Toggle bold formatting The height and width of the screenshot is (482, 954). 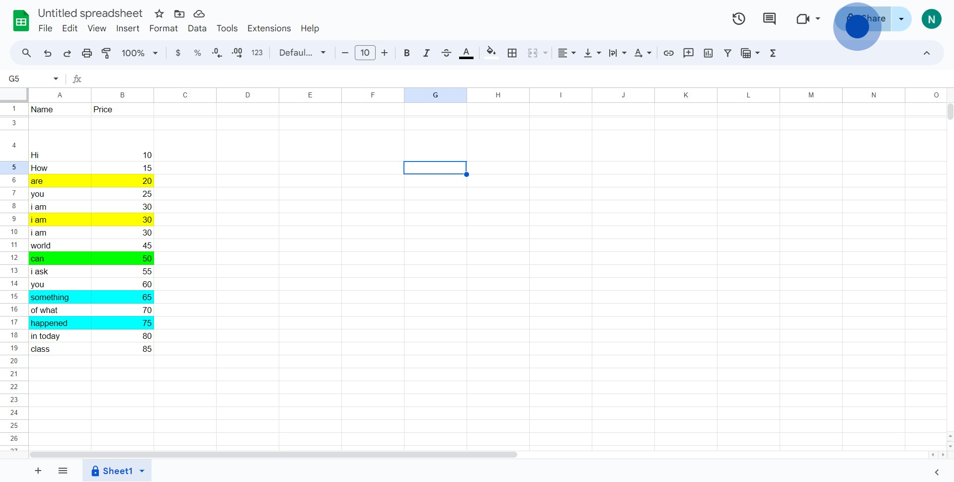(x=406, y=53)
